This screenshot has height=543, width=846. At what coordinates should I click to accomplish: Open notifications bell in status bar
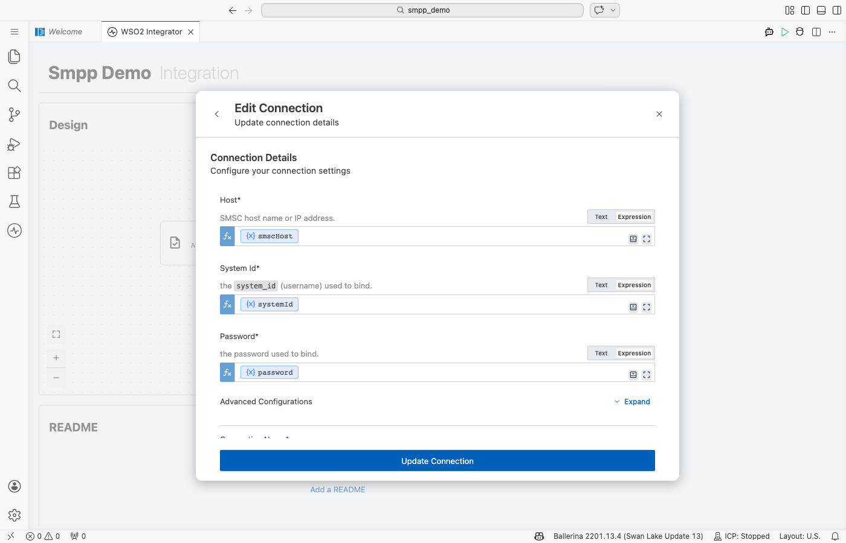click(x=835, y=536)
